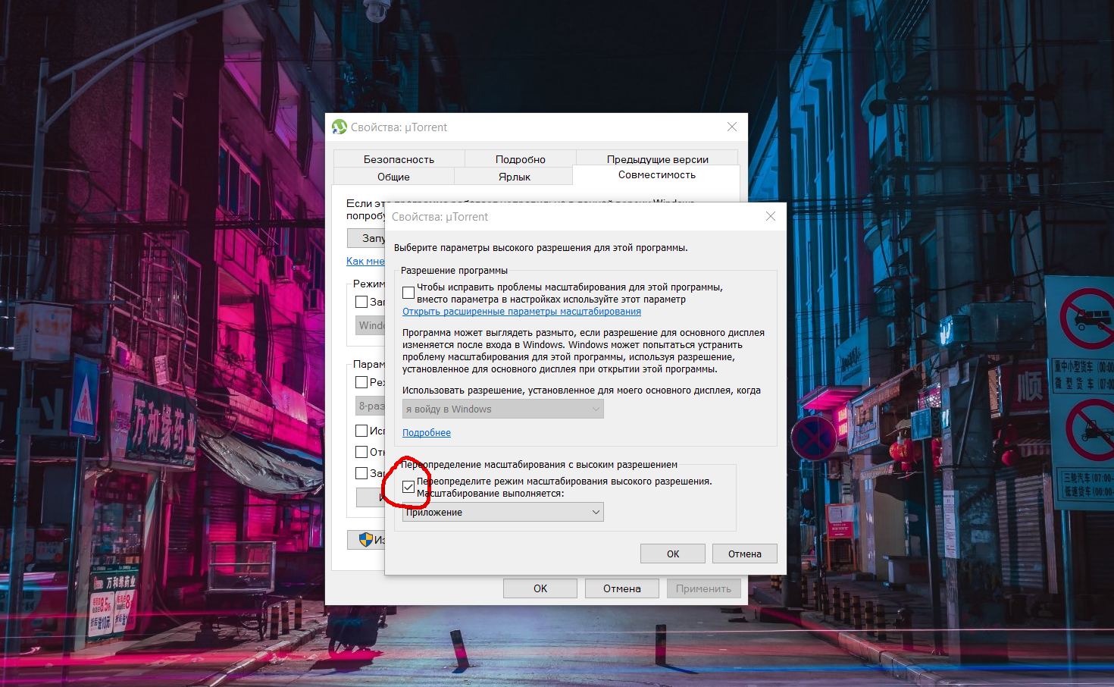Click the µTorrent icon in back window title
The width and height of the screenshot is (1114, 687).
click(340, 127)
